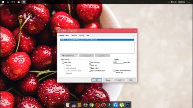Open the Recycle Bin in dock

[68, 105]
